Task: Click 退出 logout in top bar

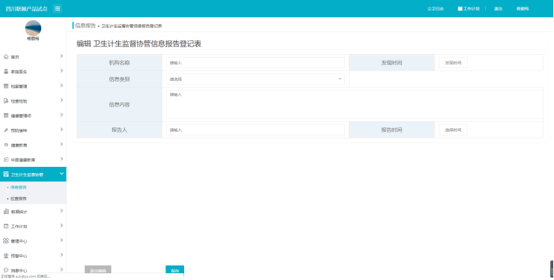Action: pyautogui.click(x=498, y=8)
